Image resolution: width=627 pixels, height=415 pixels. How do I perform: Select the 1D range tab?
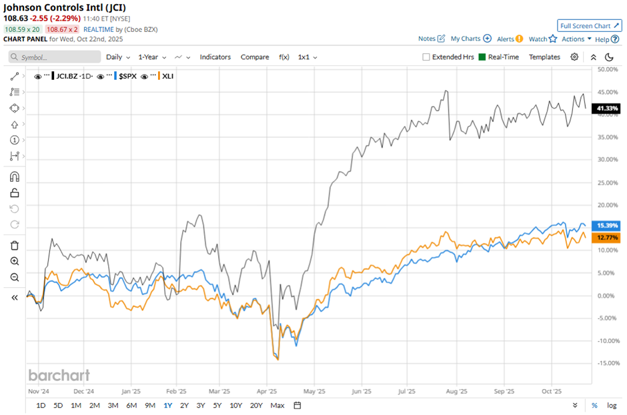[x=41, y=406]
